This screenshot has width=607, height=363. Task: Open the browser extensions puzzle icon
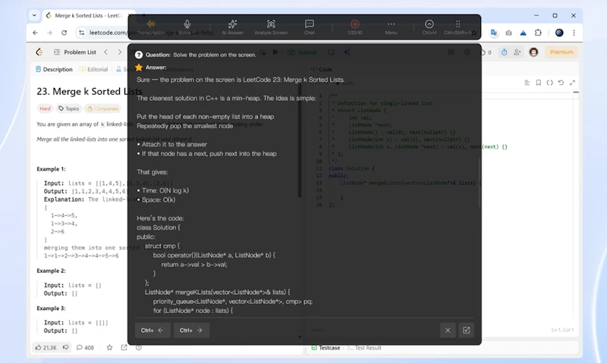[538, 33]
